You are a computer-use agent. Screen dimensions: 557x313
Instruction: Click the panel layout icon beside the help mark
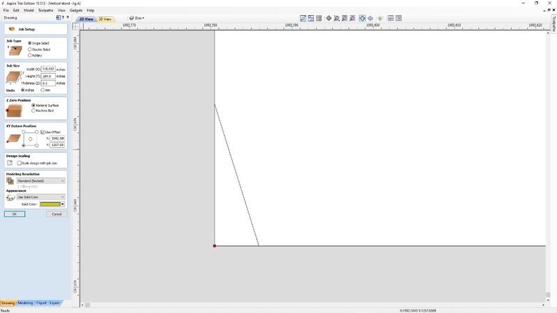pos(58,17)
